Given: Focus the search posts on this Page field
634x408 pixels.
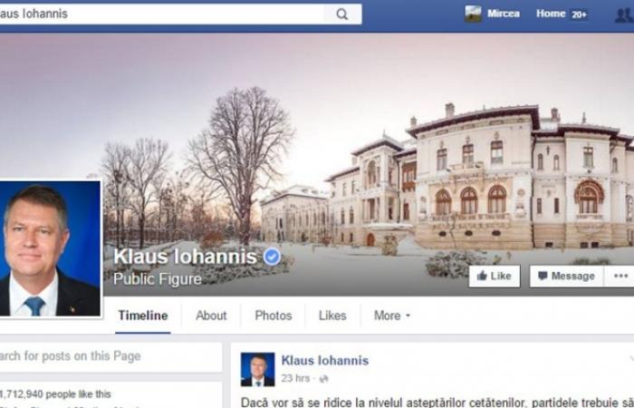Looking at the screenshot, I should 110,356.
